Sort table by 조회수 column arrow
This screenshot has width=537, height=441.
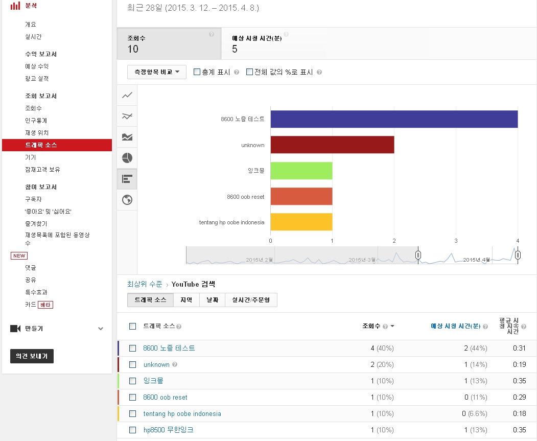[x=392, y=327]
